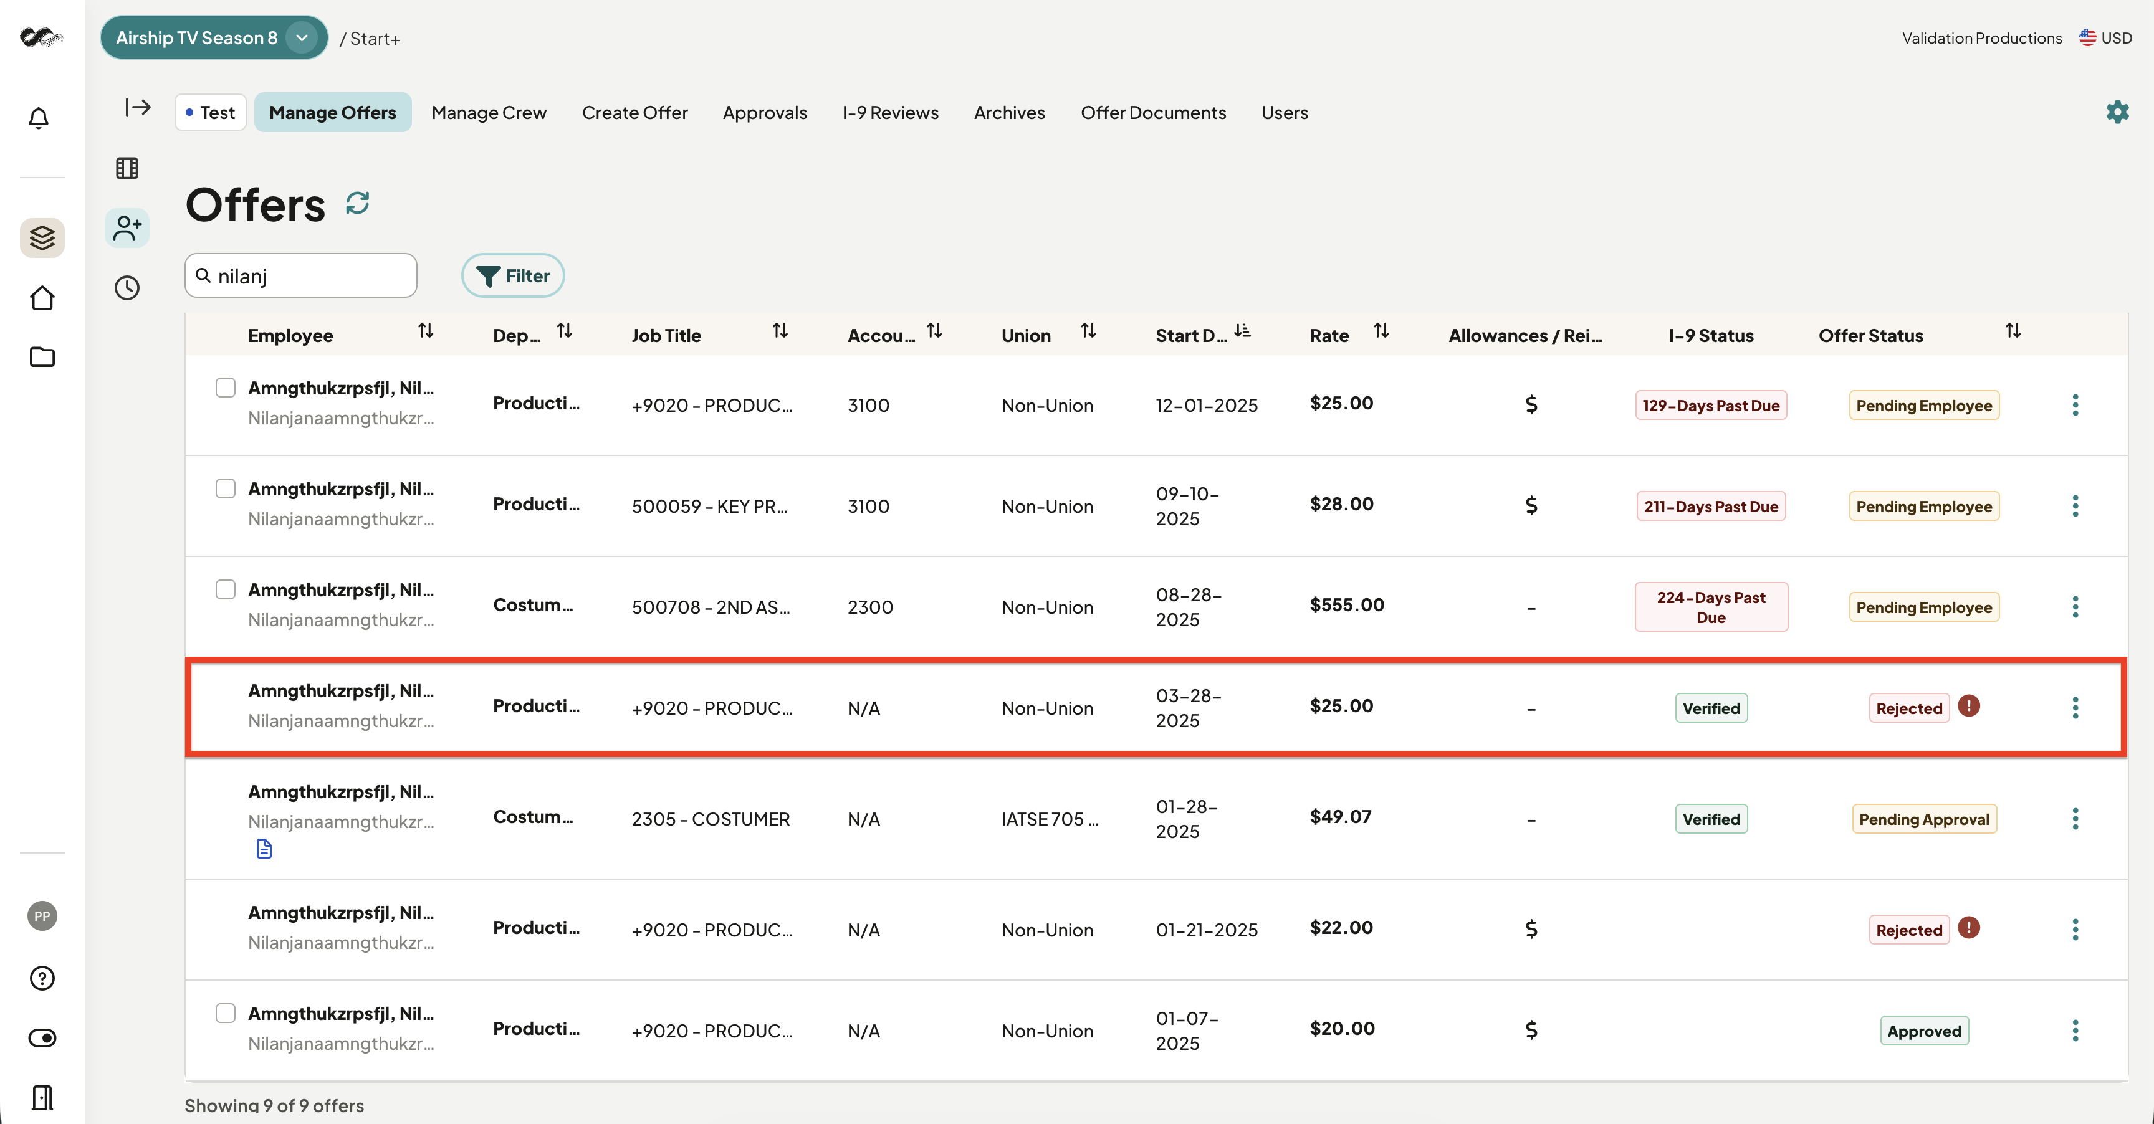
Task: Go to the home icon
Action: click(x=42, y=298)
